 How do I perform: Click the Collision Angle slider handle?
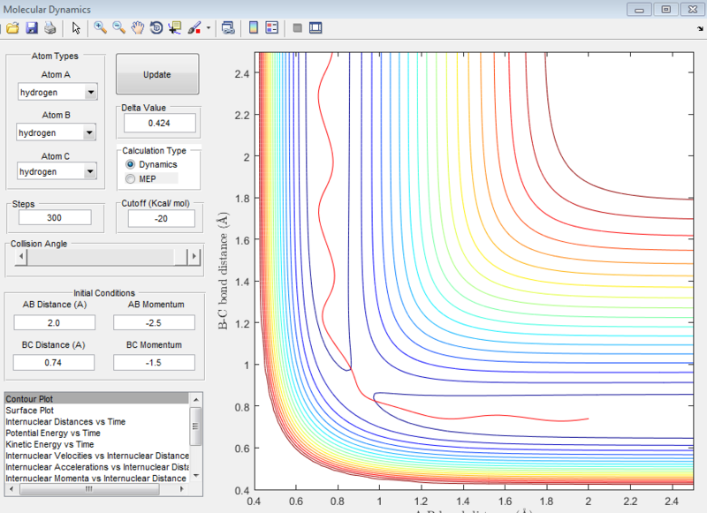point(180,257)
